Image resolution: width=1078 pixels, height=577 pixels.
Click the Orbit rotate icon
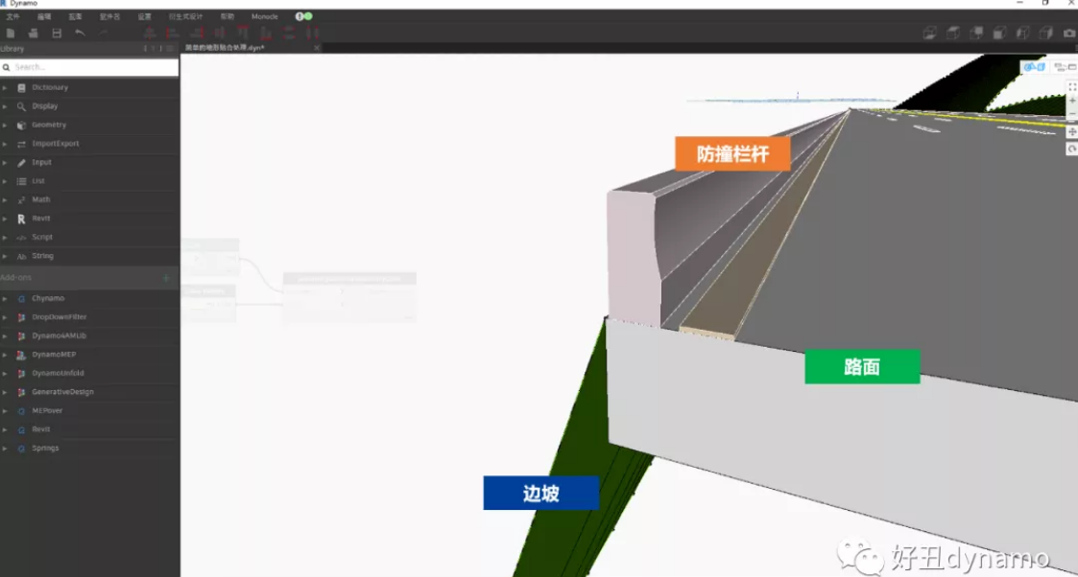point(1072,149)
